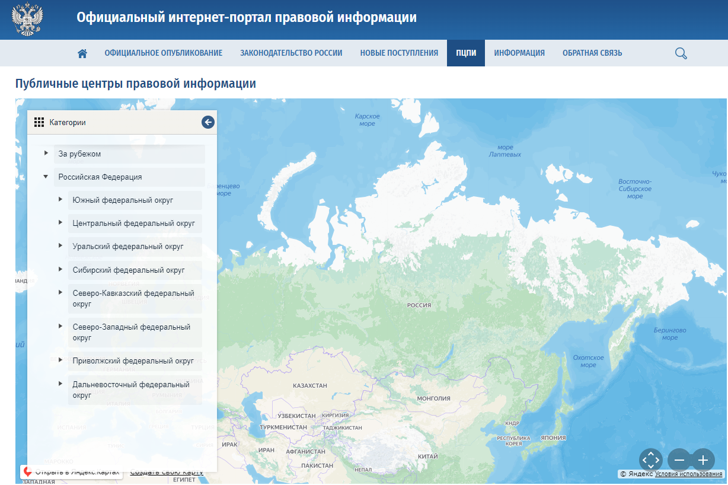Click ЯПОНИЯ label on the map
The height and width of the screenshot is (485, 728).
coord(554,438)
